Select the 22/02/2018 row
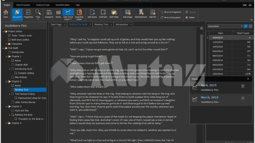 [x=230, y=74]
